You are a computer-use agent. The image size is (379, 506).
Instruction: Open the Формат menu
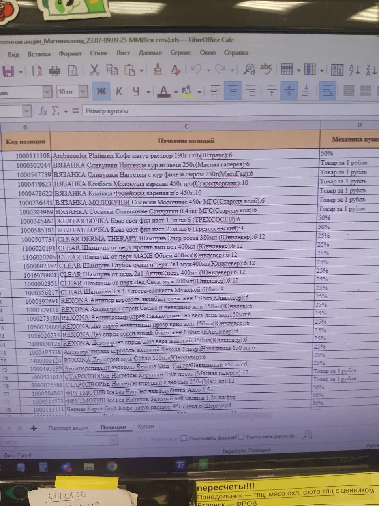(x=70, y=53)
